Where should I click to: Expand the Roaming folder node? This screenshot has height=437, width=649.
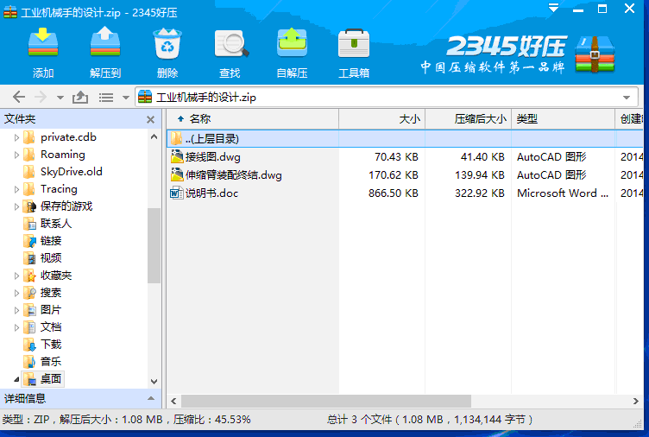(x=16, y=155)
